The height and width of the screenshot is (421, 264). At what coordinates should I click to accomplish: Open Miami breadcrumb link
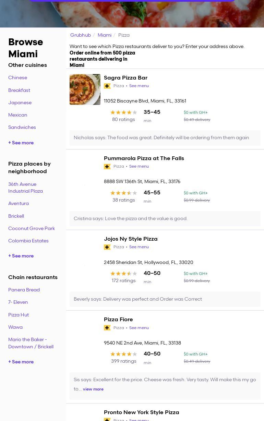[105, 35]
